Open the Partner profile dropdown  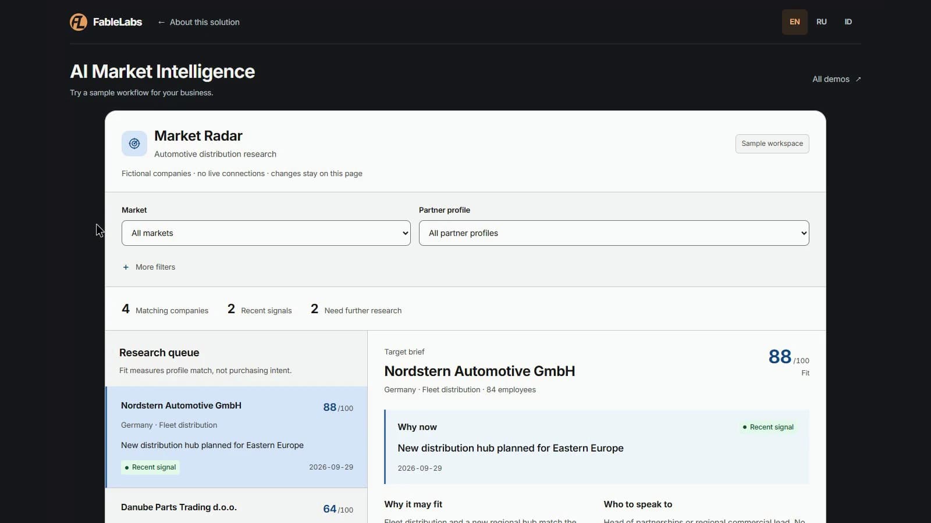tap(614, 233)
